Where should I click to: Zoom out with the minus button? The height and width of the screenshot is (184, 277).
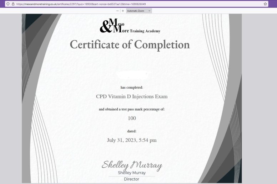[118, 11]
